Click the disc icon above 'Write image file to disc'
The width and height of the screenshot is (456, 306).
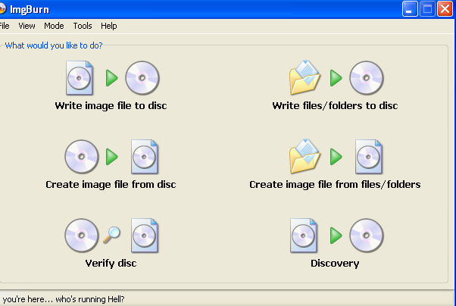tap(142, 78)
